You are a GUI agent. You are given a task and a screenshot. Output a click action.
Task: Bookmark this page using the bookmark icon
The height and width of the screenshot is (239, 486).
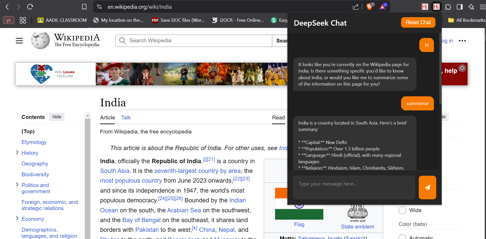84,7
